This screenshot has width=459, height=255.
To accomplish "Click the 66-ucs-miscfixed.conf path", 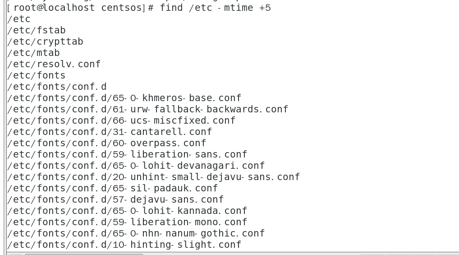I will [x=122, y=121].
